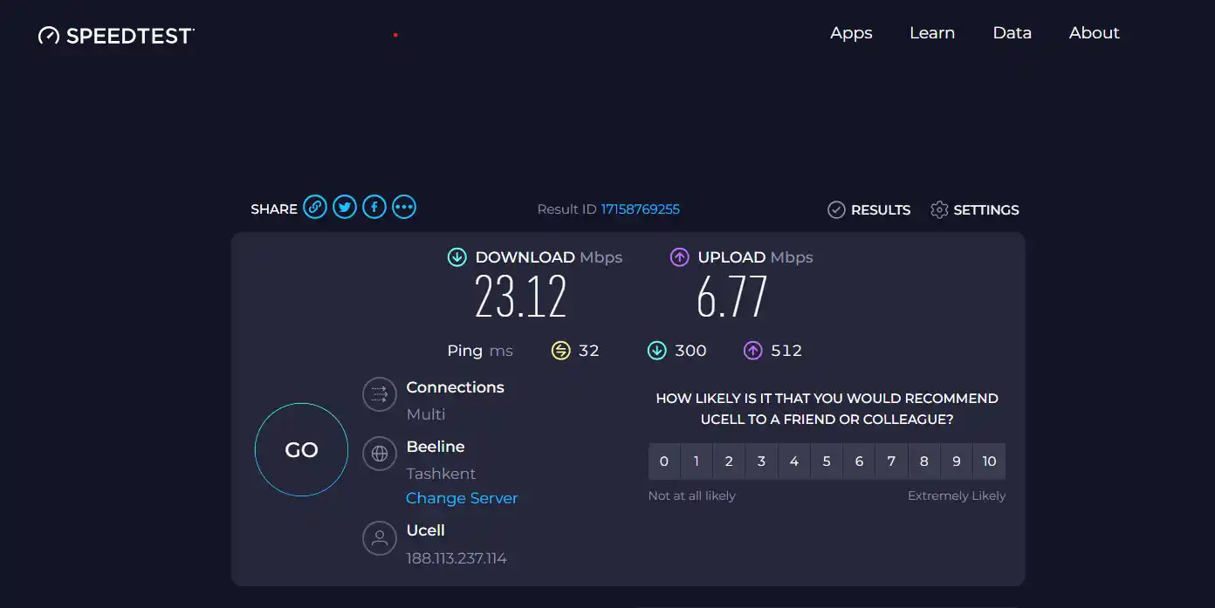This screenshot has width=1215, height=608.
Task: Click the Speedtest logo
Action: [x=116, y=36]
